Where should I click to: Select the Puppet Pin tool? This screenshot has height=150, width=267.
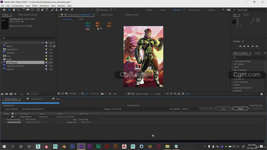(x=72, y=10)
